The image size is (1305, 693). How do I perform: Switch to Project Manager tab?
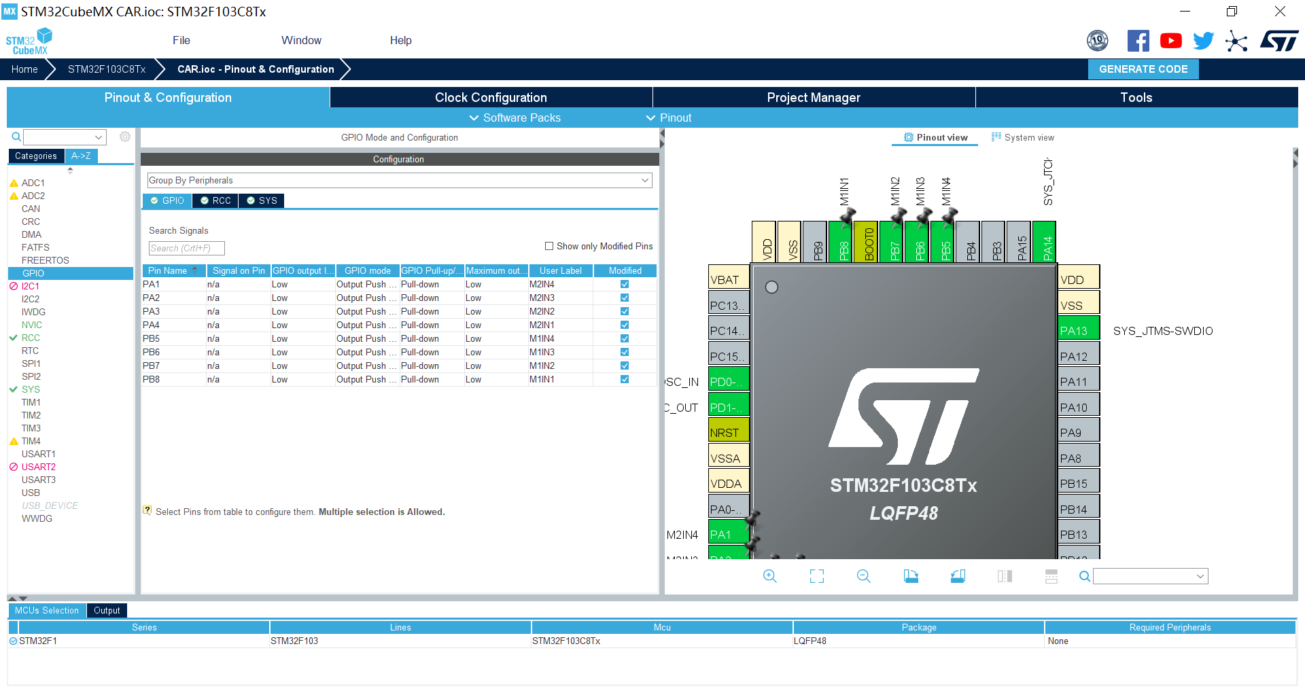814,97
